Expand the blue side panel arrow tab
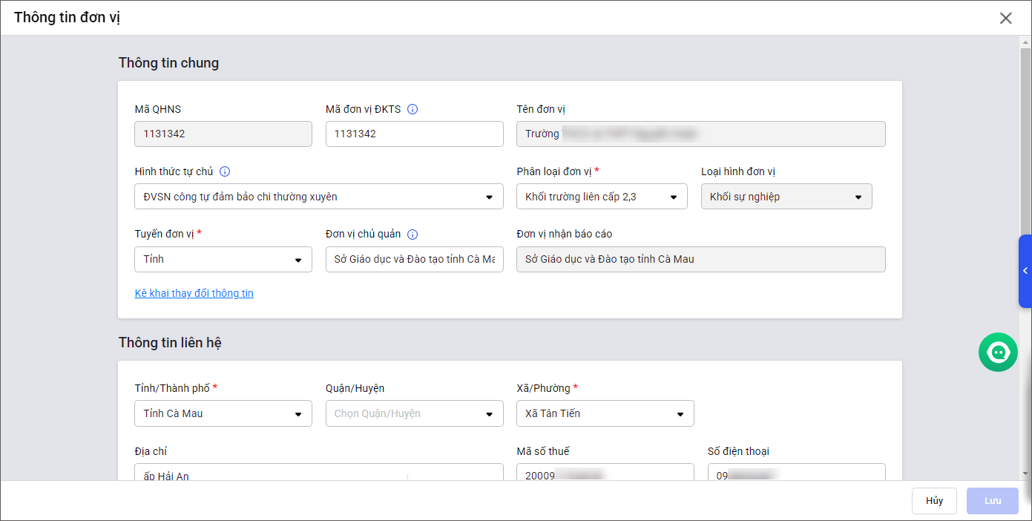This screenshot has height=521, width=1032. click(x=1025, y=271)
